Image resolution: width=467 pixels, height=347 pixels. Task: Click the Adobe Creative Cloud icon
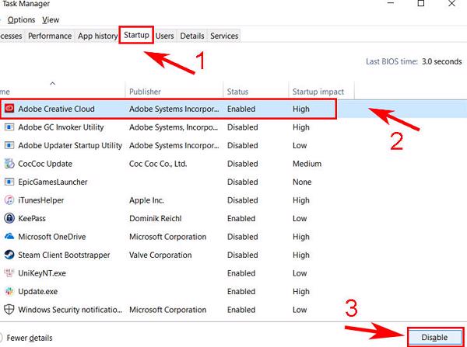9,109
